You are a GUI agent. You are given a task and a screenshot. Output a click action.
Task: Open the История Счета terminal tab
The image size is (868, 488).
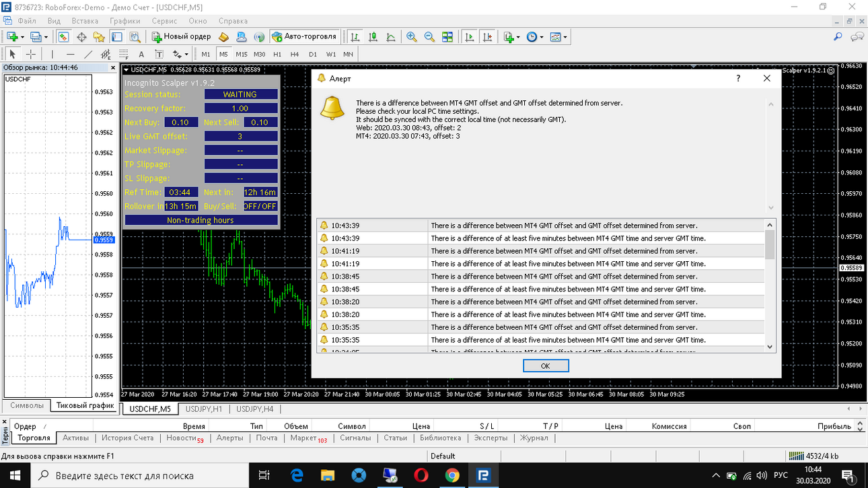[x=128, y=438]
